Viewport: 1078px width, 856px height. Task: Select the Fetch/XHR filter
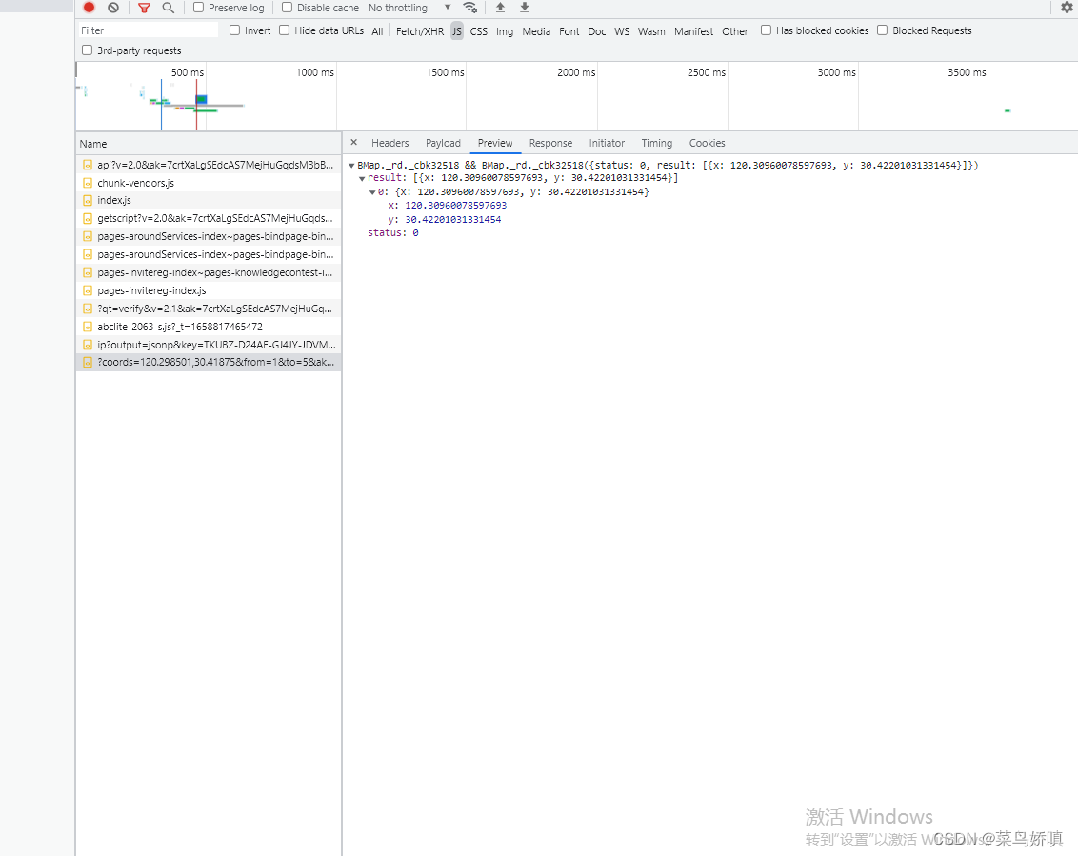tap(420, 30)
